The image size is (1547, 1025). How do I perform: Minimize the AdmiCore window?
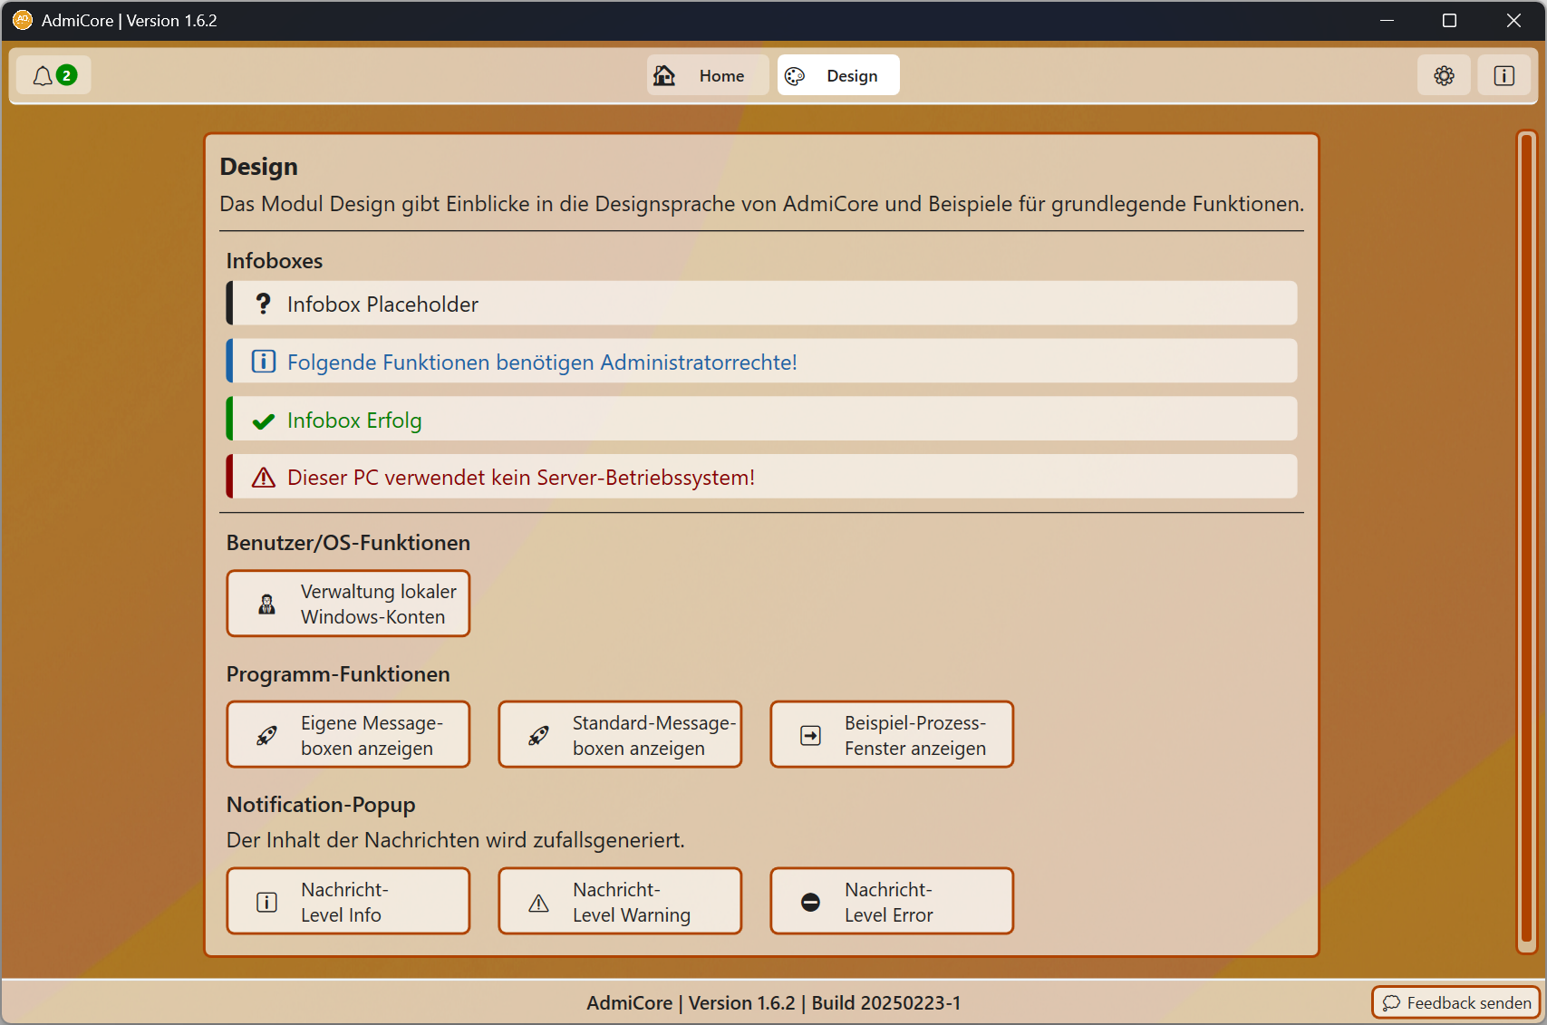(x=1386, y=20)
